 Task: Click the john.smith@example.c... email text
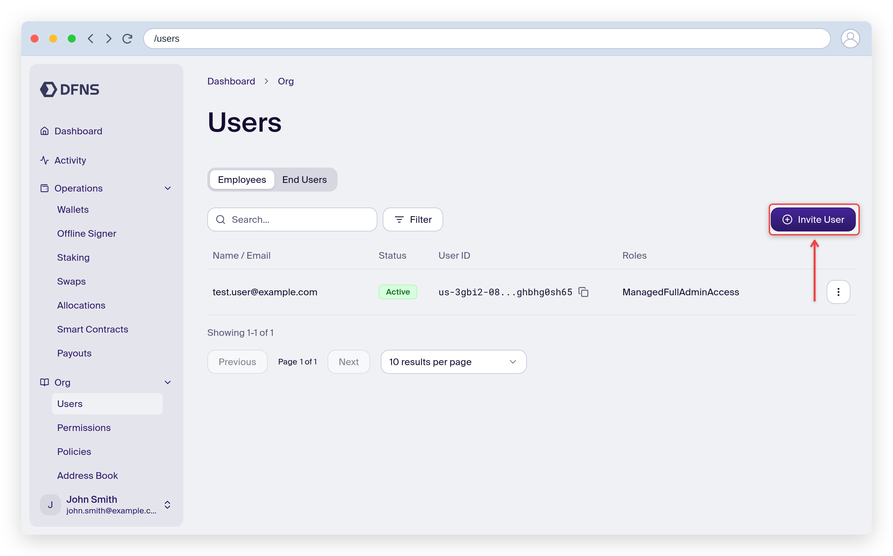tap(111, 510)
